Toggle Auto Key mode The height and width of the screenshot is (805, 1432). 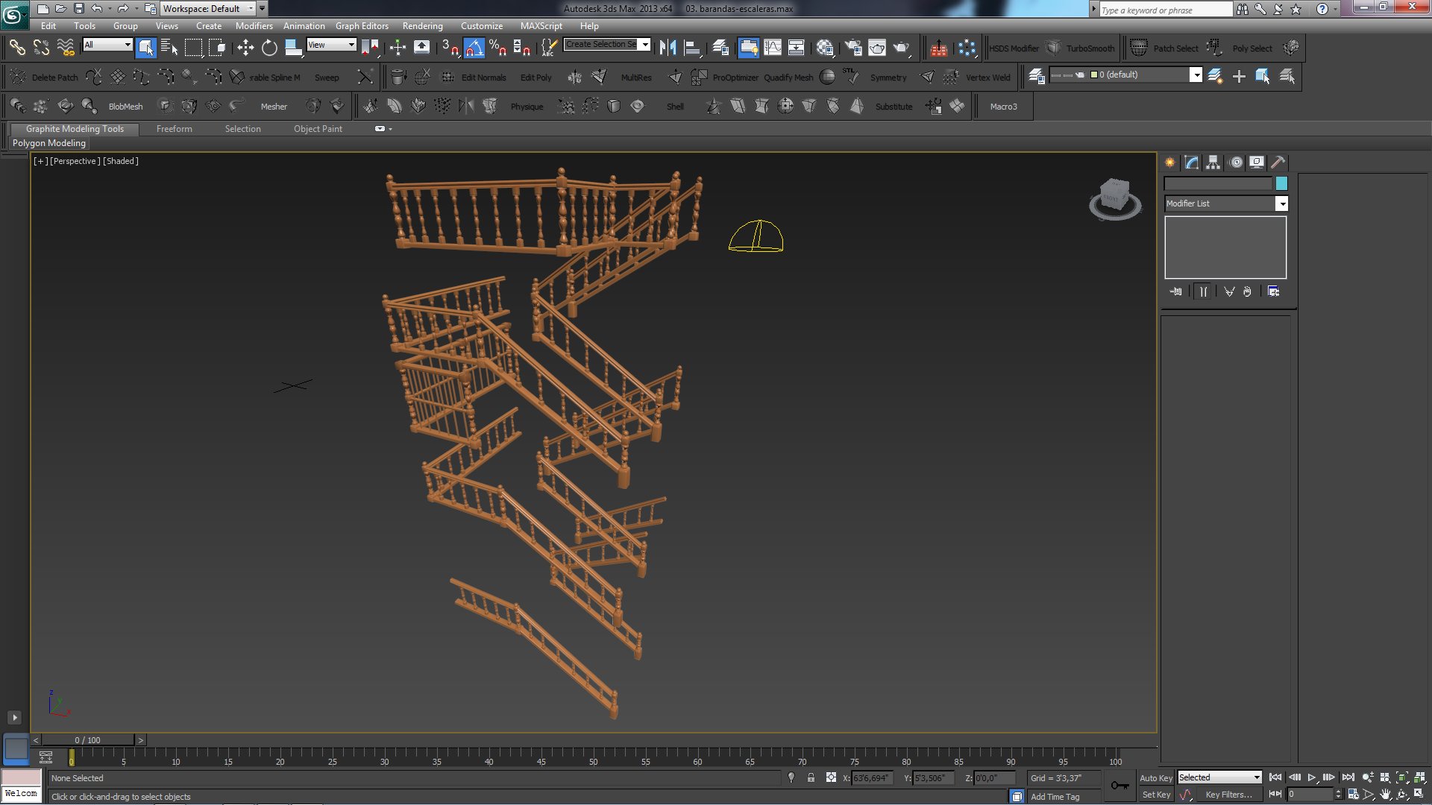tap(1155, 777)
